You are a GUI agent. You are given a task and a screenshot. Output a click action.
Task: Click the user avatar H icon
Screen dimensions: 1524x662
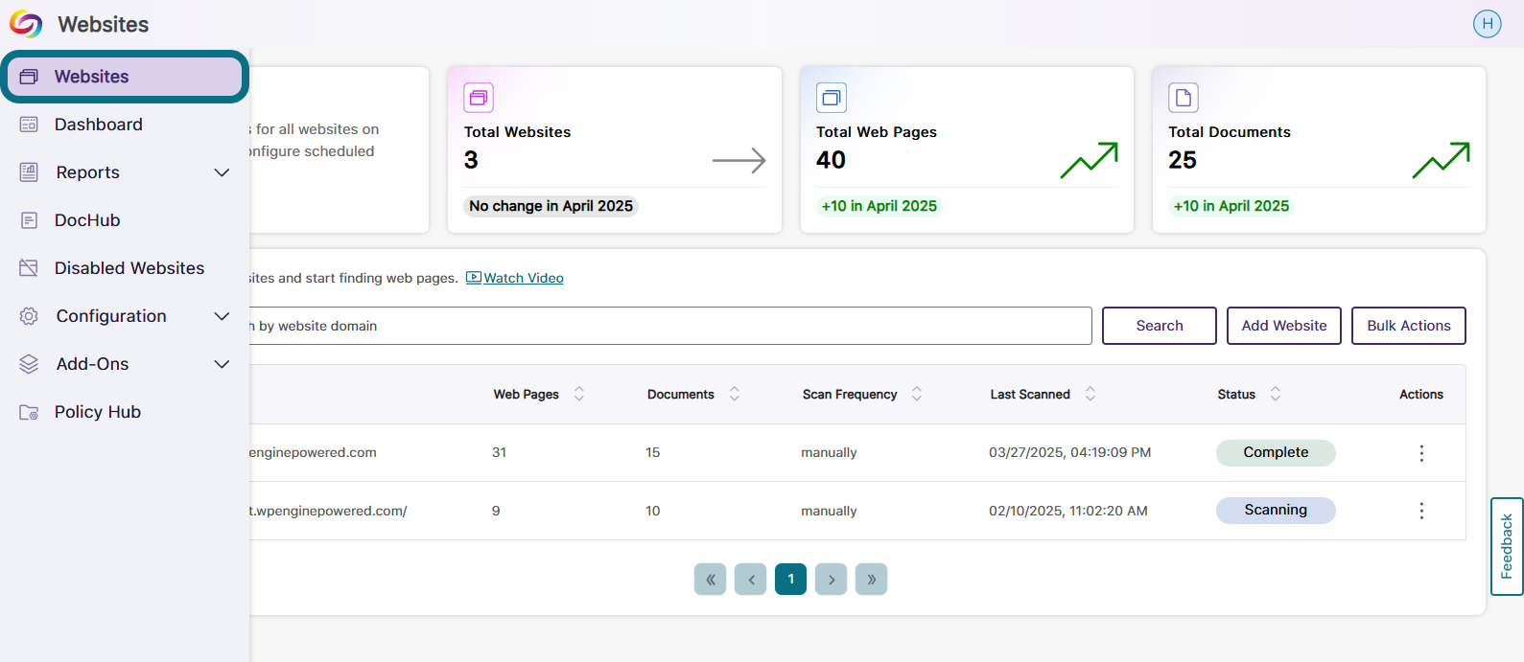[1487, 24]
